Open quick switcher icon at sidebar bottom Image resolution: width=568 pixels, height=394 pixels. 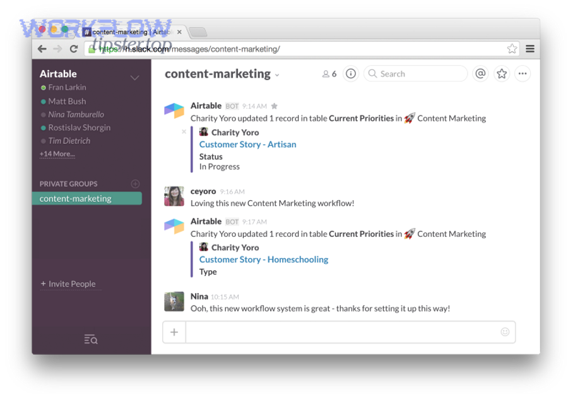coord(90,339)
